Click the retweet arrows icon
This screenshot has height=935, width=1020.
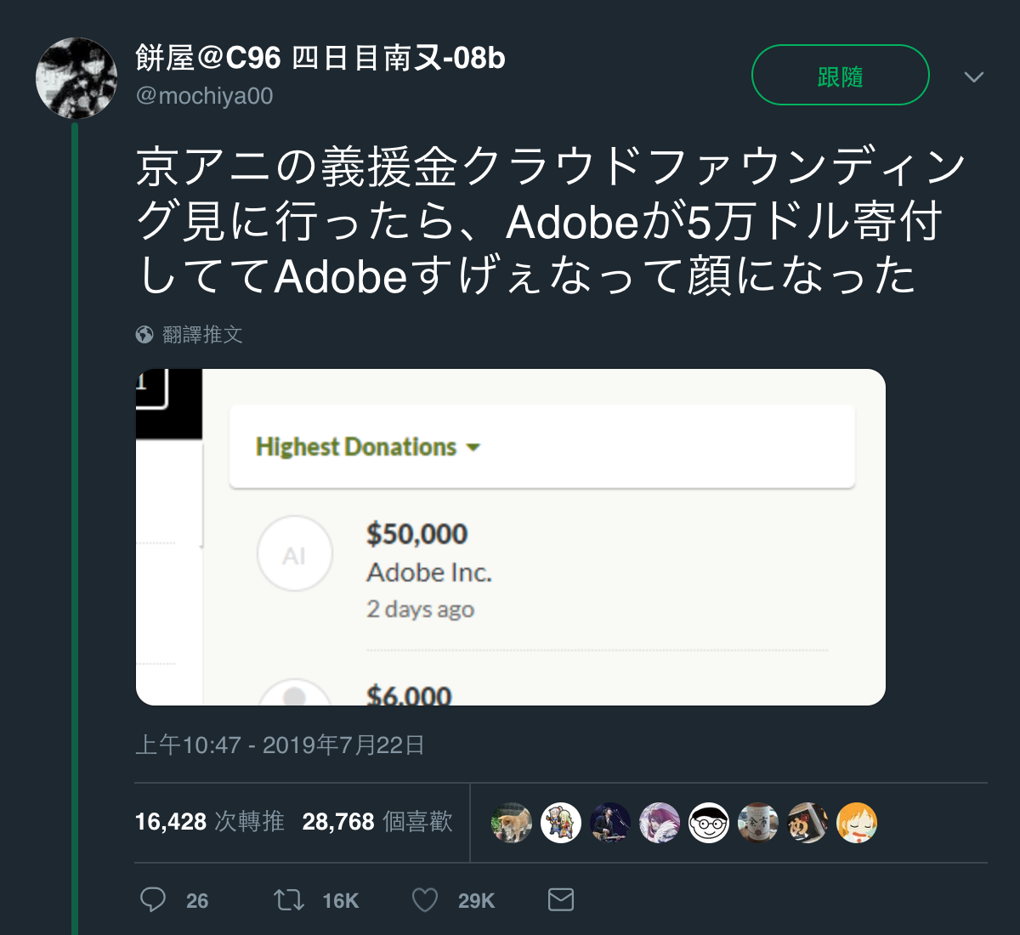coord(289,899)
